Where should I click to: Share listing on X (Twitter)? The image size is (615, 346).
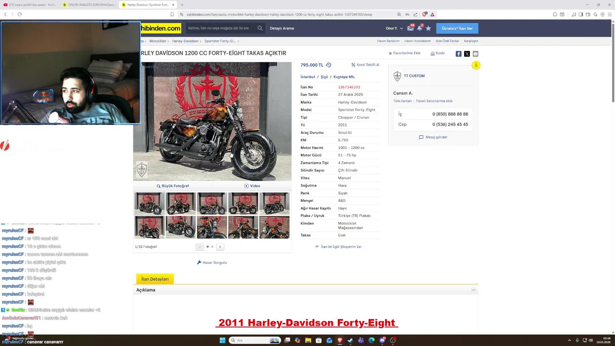coord(467,54)
